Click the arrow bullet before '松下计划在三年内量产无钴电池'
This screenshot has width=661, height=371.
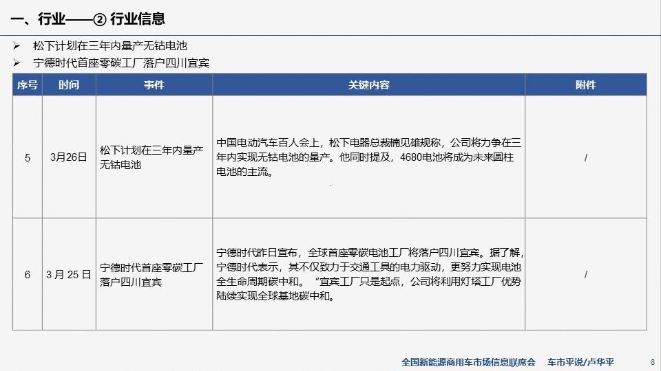click(17, 45)
